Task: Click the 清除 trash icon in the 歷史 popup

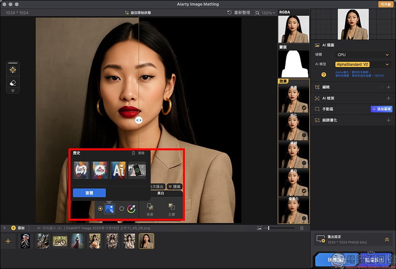Action: [133, 153]
